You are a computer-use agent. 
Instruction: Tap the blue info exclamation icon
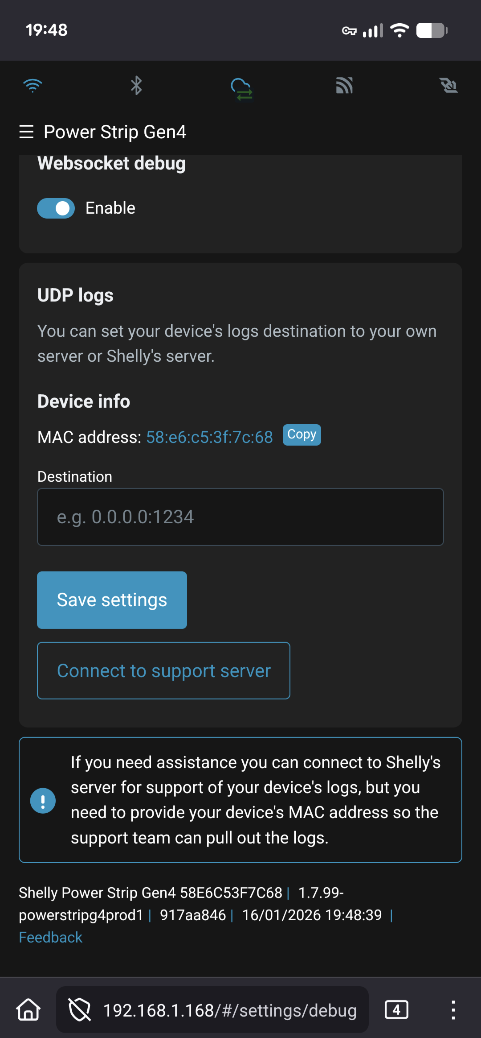coord(43,801)
